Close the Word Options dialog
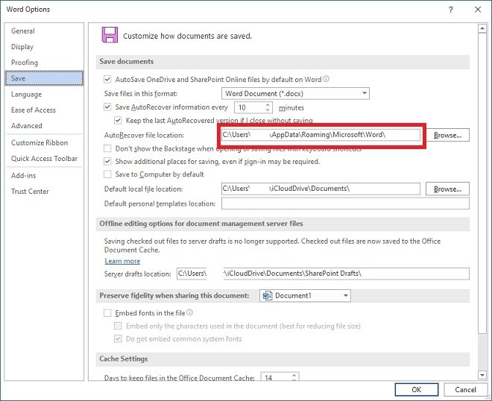Screen dimensions: 492x401 coord(478,10)
